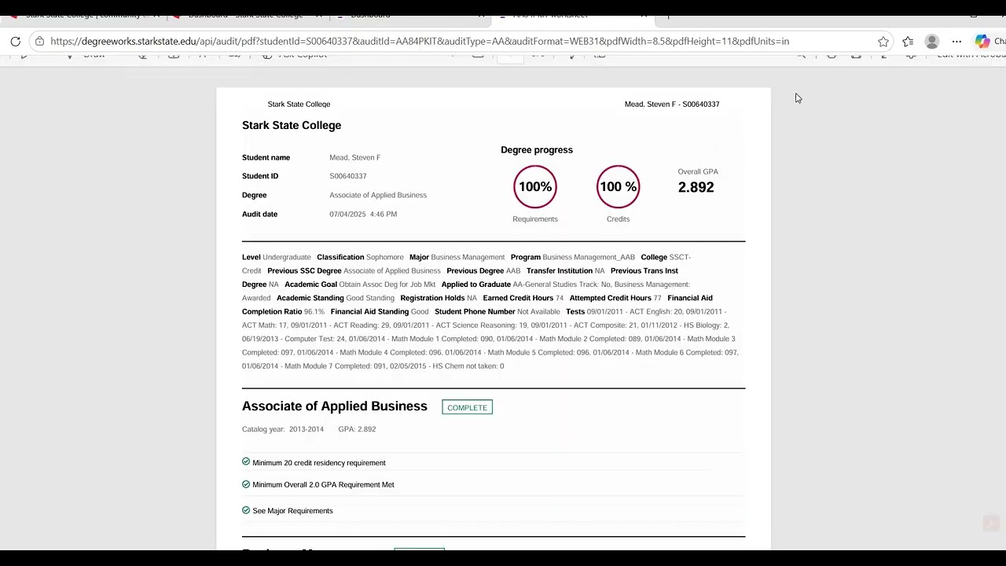The width and height of the screenshot is (1006, 566).
Task: Click the 100 % Credits progress circle
Action: click(618, 186)
